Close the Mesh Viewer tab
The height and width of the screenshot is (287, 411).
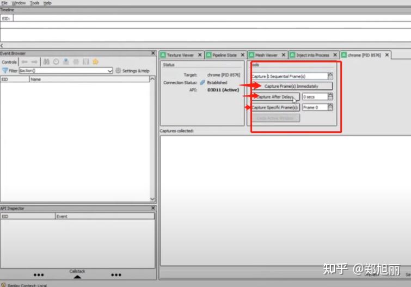point(284,55)
